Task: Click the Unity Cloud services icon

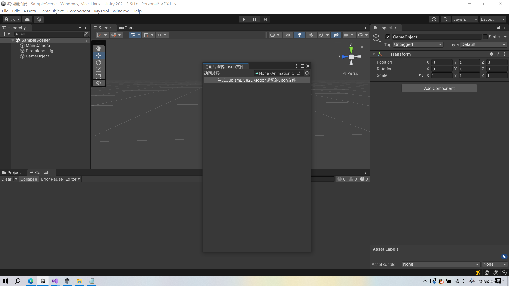Action: pos(27,19)
